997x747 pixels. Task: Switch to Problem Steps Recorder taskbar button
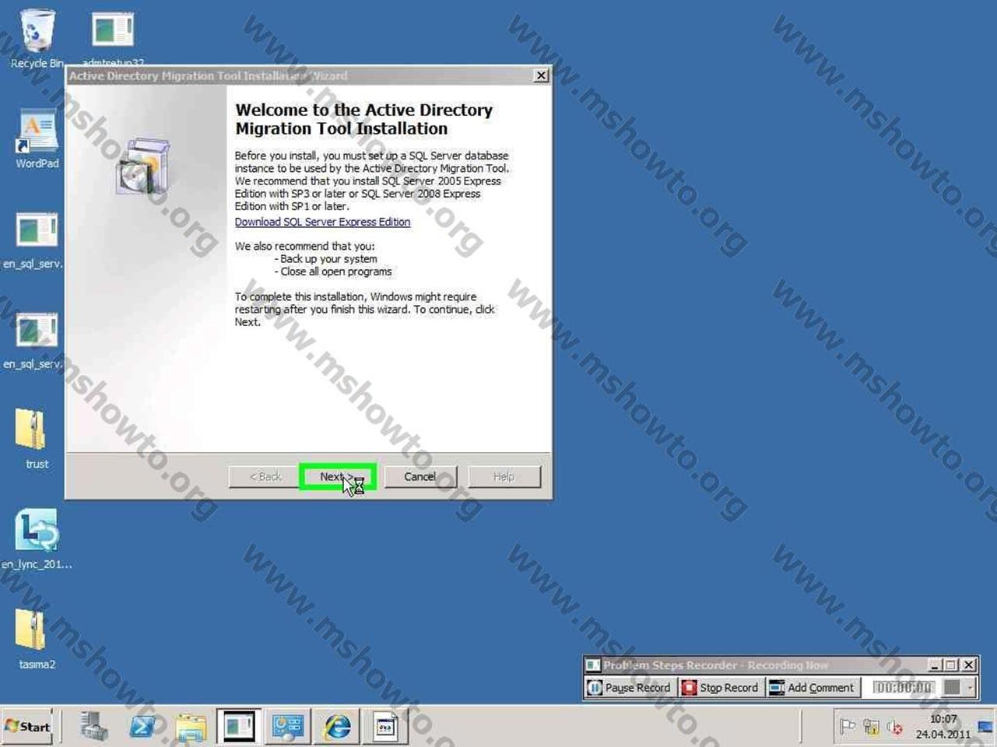pyautogui.click(x=287, y=727)
